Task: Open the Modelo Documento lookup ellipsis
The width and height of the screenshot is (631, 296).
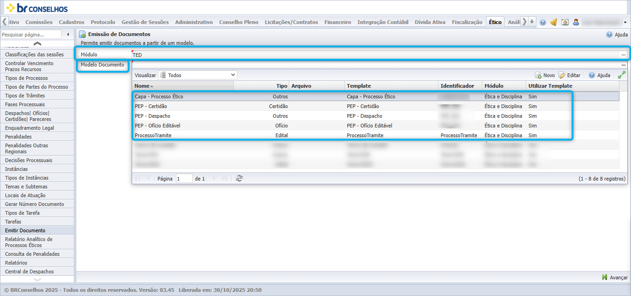Action: pyautogui.click(x=623, y=65)
